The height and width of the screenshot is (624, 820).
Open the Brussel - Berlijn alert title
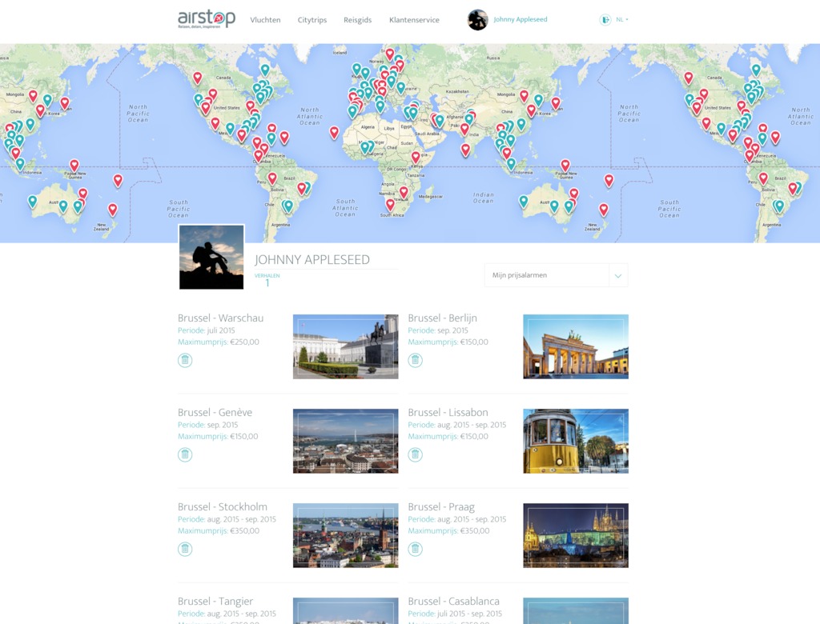point(442,318)
